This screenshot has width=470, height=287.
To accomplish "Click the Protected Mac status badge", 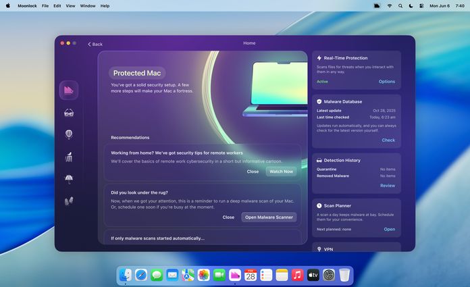I will (x=137, y=73).
